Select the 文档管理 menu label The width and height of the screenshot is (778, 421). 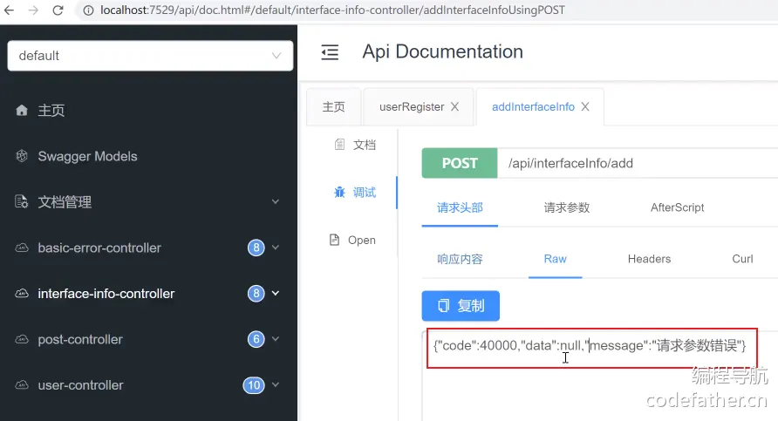tap(65, 202)
